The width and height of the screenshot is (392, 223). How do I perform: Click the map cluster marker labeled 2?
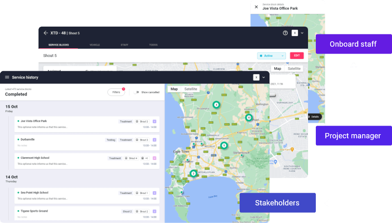pyautogui.click(x=193, y=173)
